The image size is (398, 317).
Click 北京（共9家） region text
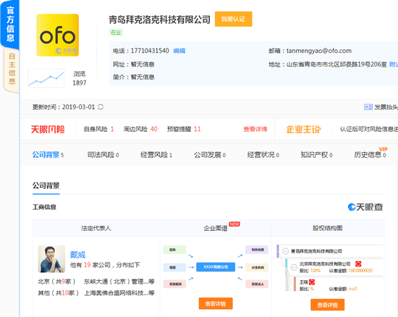click(56, 282)
